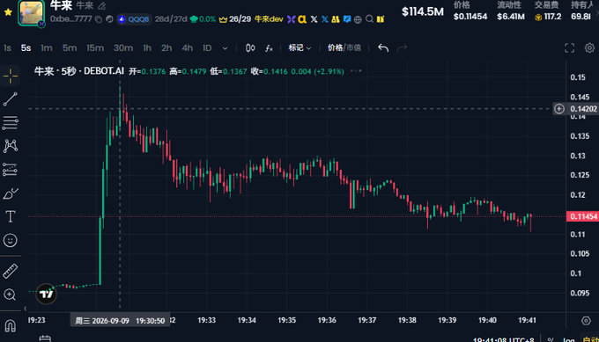Screen dimensions: 599x342
Task: Toggle the favorite star for 牛来
Action: point(8,12)
